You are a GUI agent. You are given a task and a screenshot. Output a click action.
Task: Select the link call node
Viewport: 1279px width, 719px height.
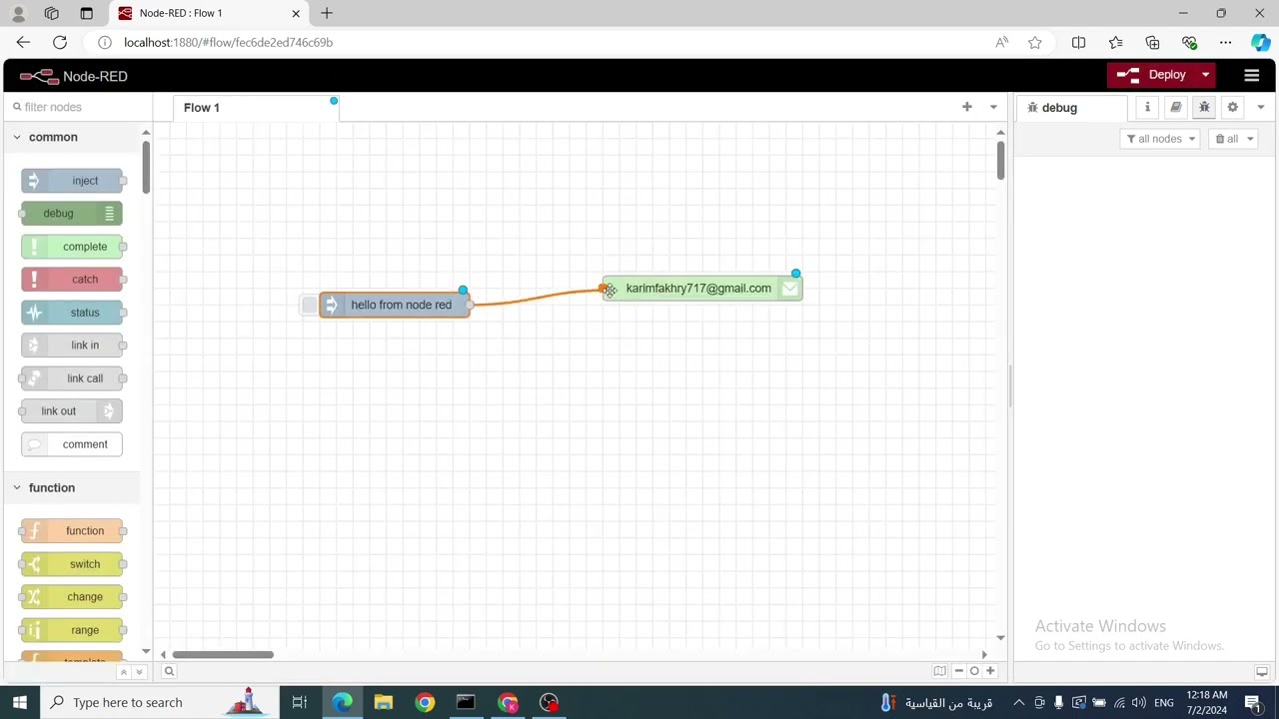(x=72, y=378)
